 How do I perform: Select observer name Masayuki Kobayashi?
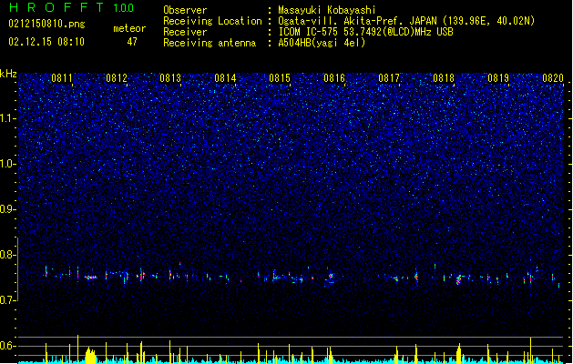point(327,10)
